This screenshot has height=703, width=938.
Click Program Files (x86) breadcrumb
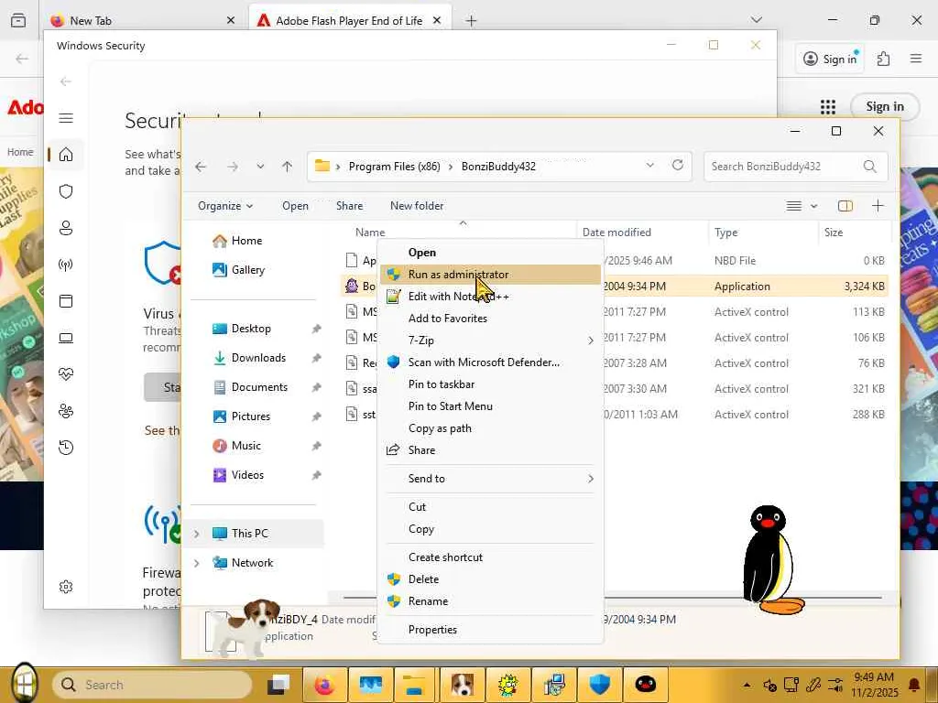click(394, 167)
